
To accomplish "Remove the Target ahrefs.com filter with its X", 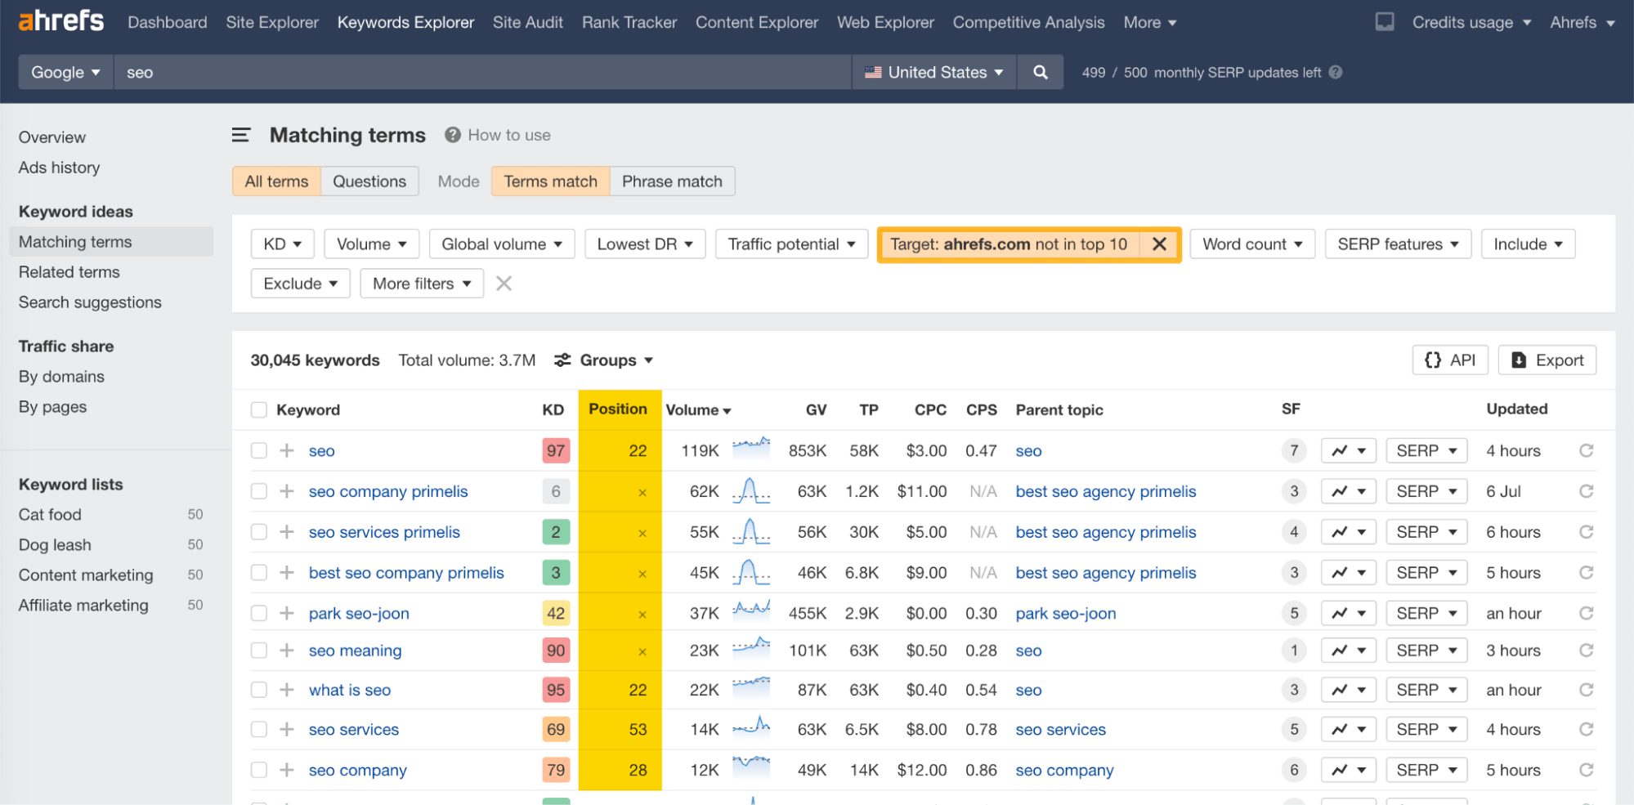I will point(1159,244).
